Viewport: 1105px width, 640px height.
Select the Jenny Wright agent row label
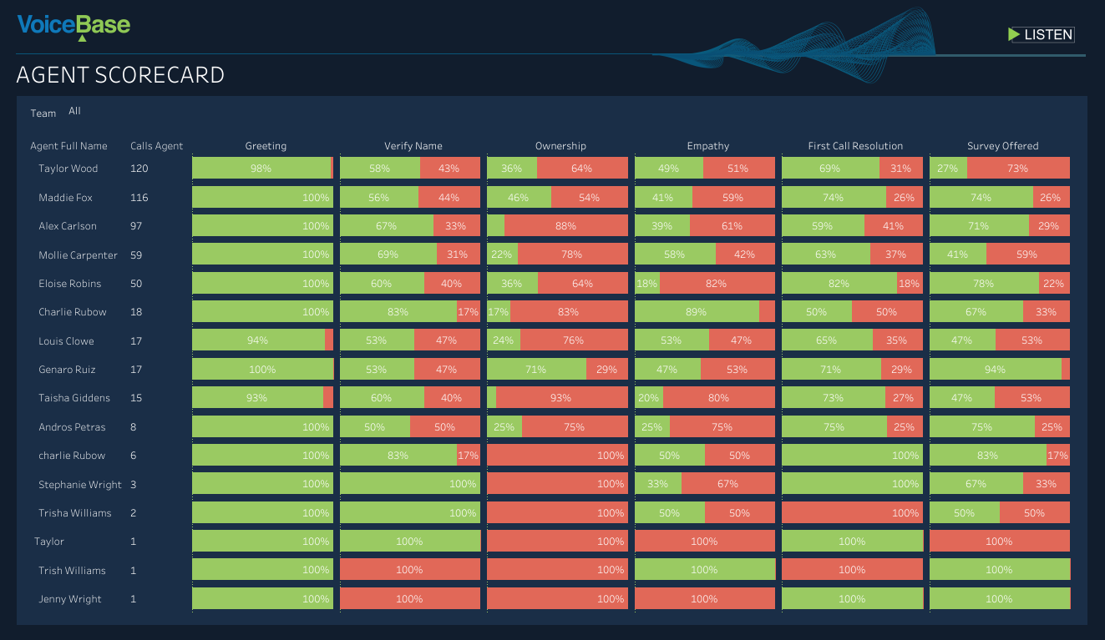(x=69, y=599)
